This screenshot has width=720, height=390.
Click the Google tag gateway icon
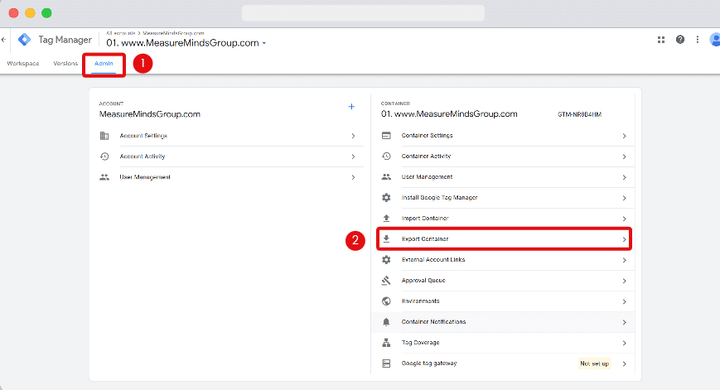[x=386, y=364]
